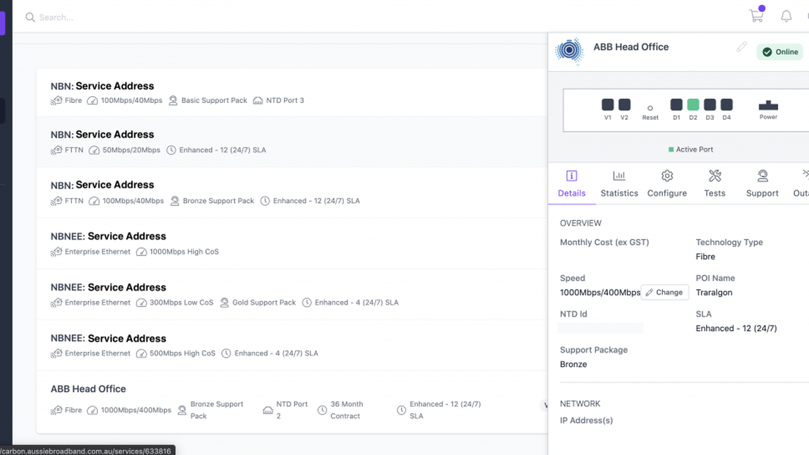
Task: Open the shopping cart icon
Action: (x=757, y=16)
